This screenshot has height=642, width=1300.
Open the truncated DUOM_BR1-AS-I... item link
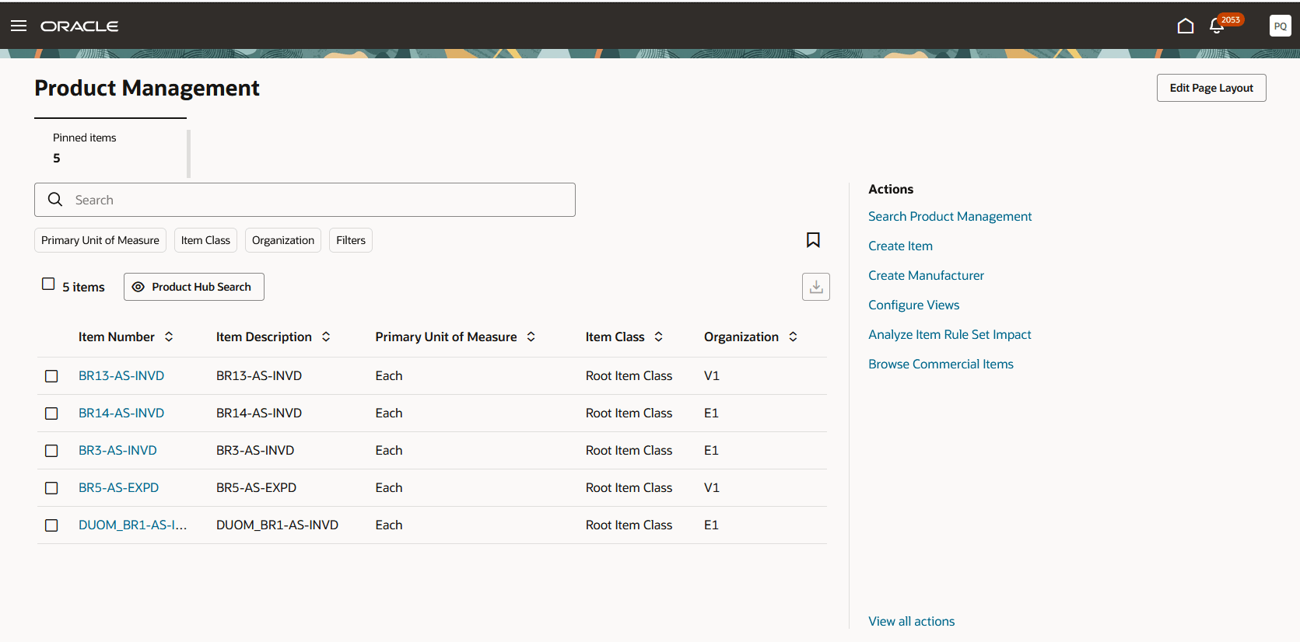pos(132,525)
